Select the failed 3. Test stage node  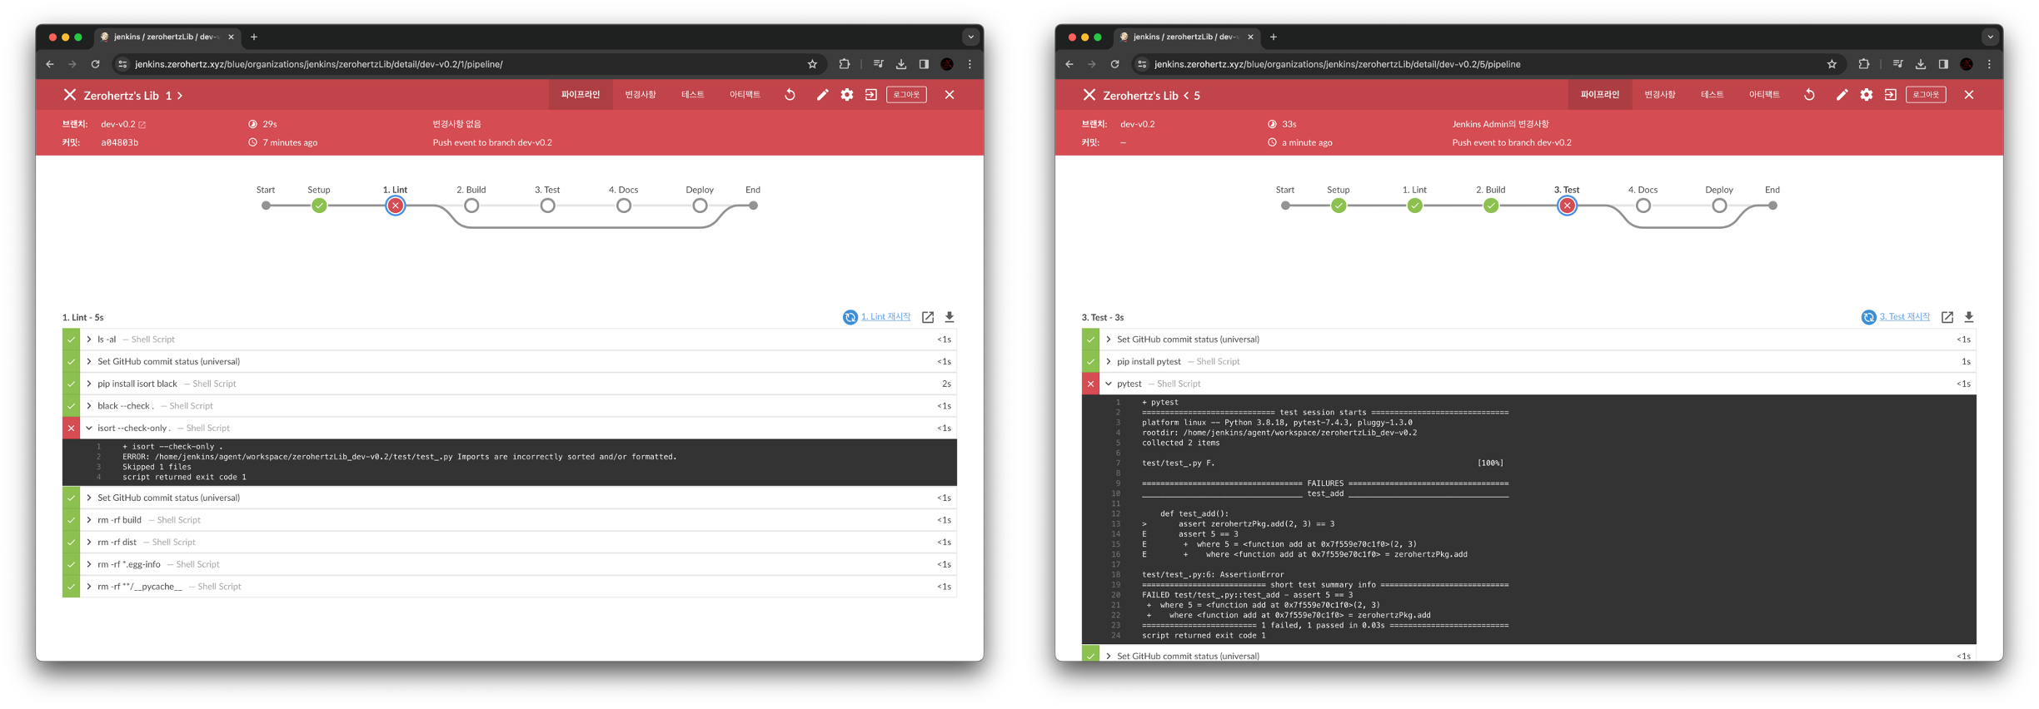click(x=1568, y=206)
